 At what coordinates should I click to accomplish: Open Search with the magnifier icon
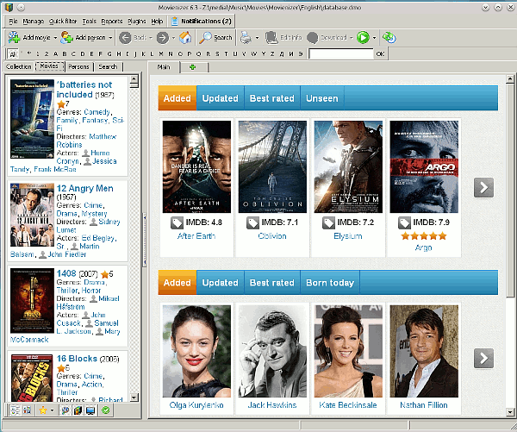pyautogui.click(x=205, y=38)
